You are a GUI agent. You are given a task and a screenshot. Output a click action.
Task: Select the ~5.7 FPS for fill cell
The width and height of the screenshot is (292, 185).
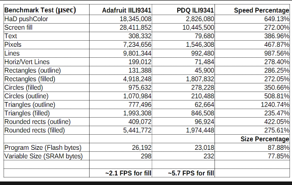183,173
